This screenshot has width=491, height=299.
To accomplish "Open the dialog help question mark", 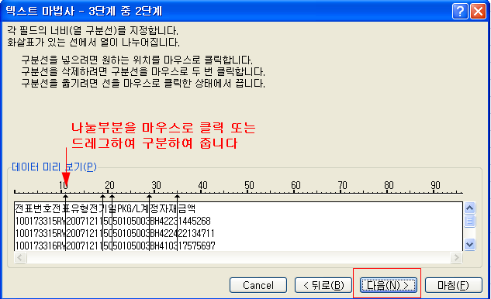I will (460, 12).
